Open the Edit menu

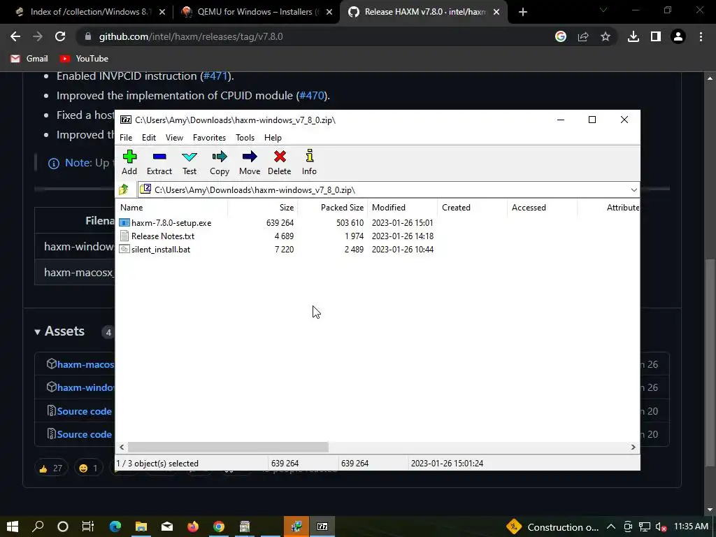point(149,138)
